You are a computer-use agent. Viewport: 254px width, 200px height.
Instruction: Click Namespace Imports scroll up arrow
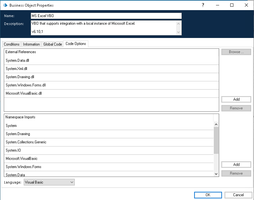click(x=216, y=124)
